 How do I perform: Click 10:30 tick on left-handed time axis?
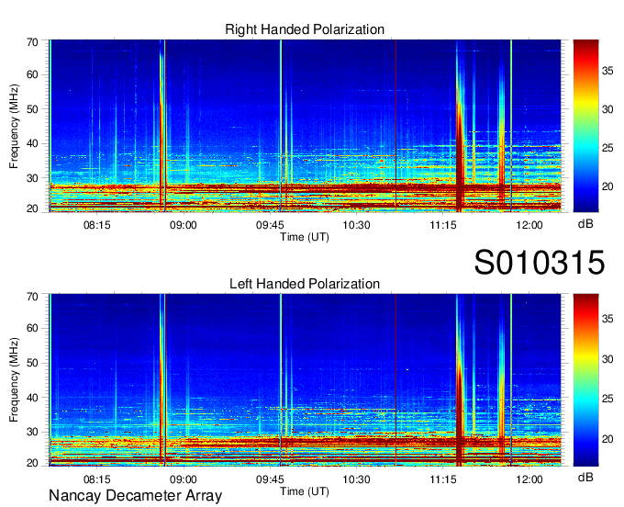[x=356, y=479]
